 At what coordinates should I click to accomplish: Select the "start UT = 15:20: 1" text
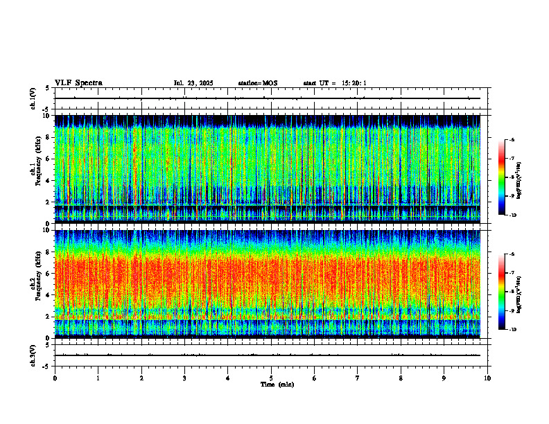coord(335,83)
